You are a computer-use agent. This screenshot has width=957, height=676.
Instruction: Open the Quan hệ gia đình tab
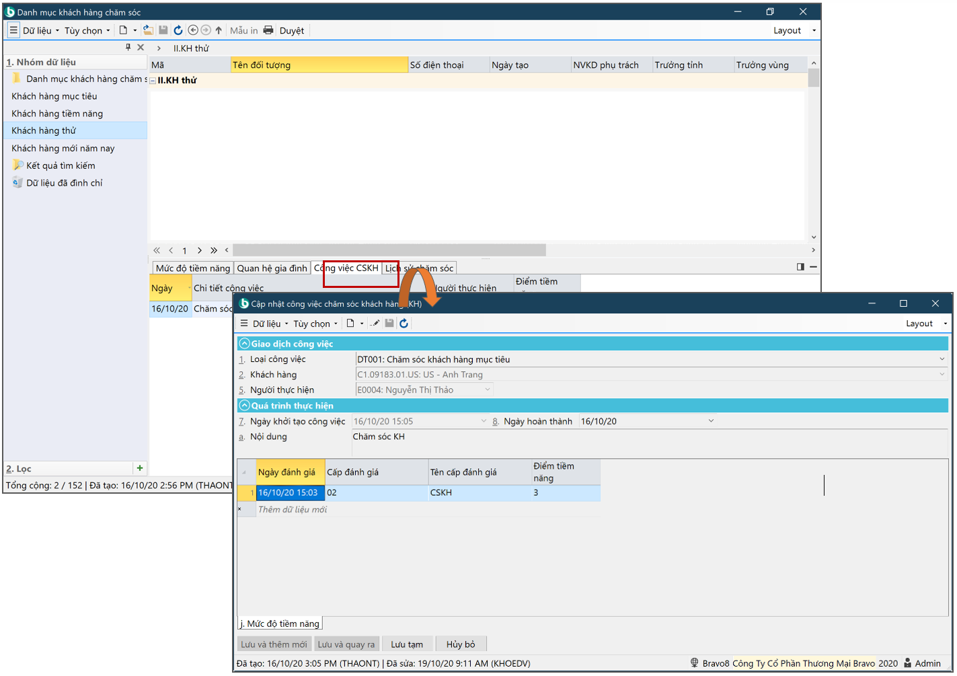[x=272, y=268]
